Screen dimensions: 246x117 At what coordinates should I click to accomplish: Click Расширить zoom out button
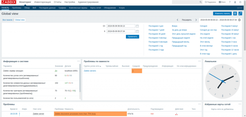point(187,20)
